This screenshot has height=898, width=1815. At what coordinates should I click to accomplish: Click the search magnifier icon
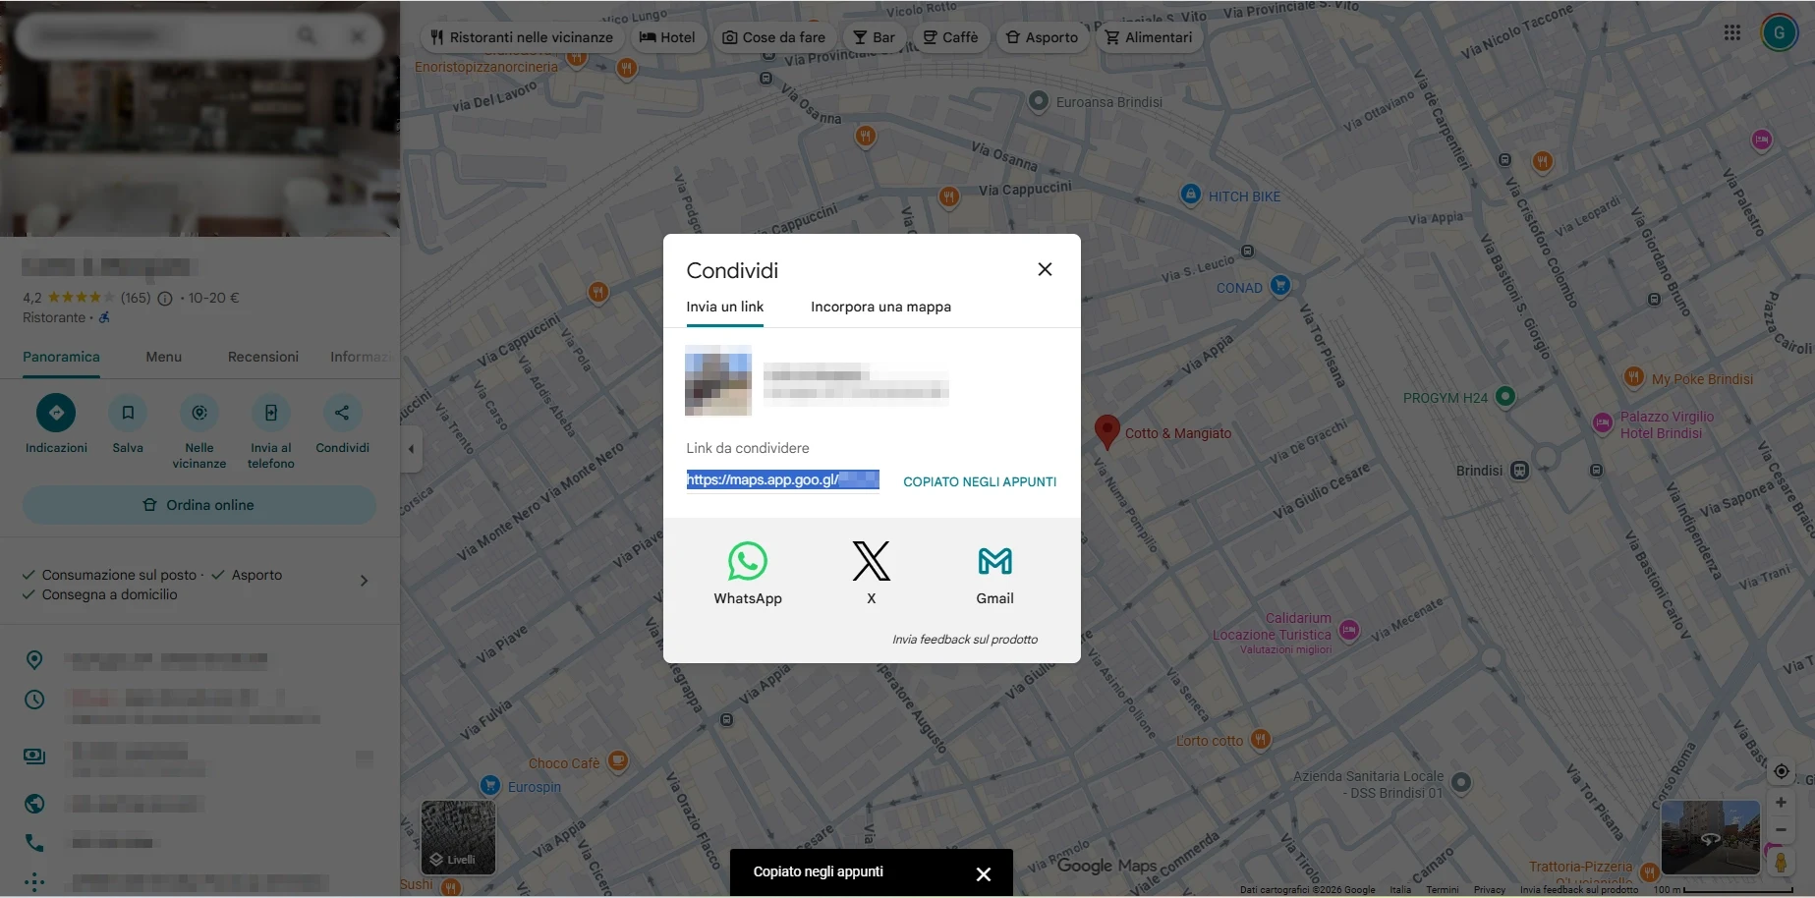click(x=308, y=36)
